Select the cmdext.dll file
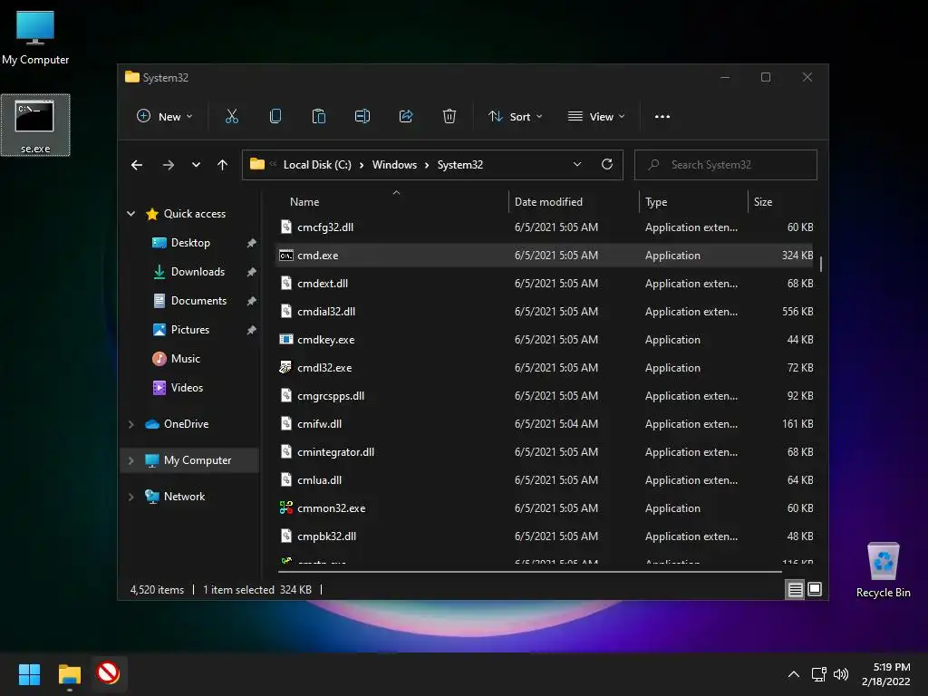This screenshot has width=928, height=696. click(323, 284)
